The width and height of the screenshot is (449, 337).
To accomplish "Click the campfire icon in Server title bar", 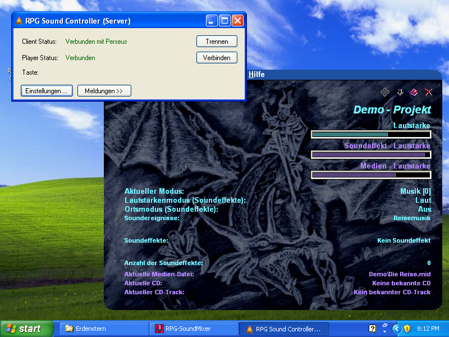I will coord(19,21).
